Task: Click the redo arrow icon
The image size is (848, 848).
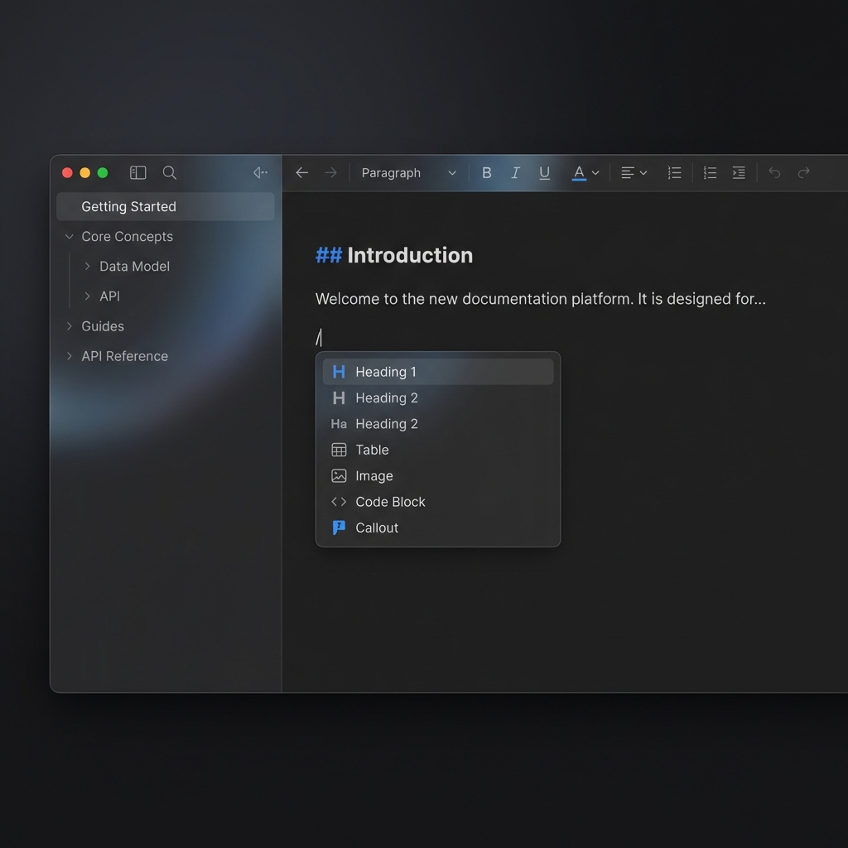Action: [803, 173]
